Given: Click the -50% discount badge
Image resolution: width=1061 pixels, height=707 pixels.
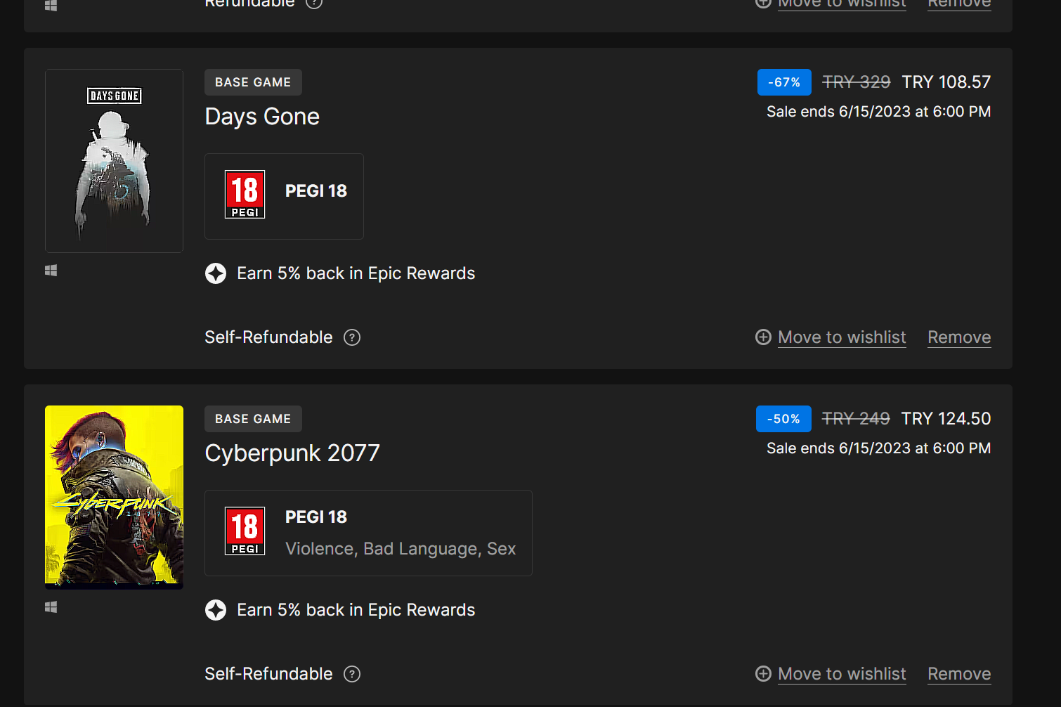Looking at the screenshot, I should click(x=783, y=419).
